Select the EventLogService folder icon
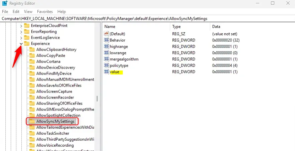The width and height of the screenshot is (295, 151). (x=27, y=38)
